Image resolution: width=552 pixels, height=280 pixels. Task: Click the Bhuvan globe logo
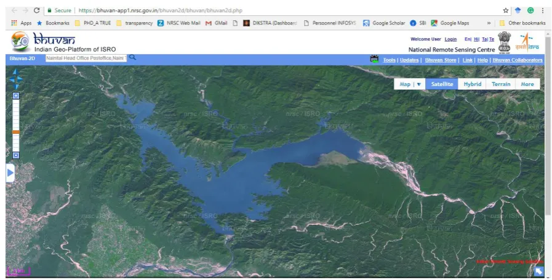20,42
